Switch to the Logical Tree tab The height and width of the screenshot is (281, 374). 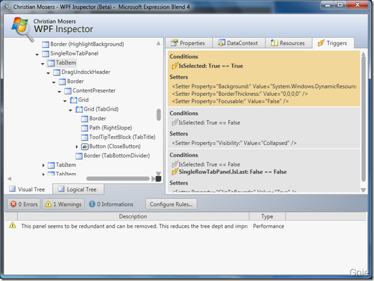[78, 189]
